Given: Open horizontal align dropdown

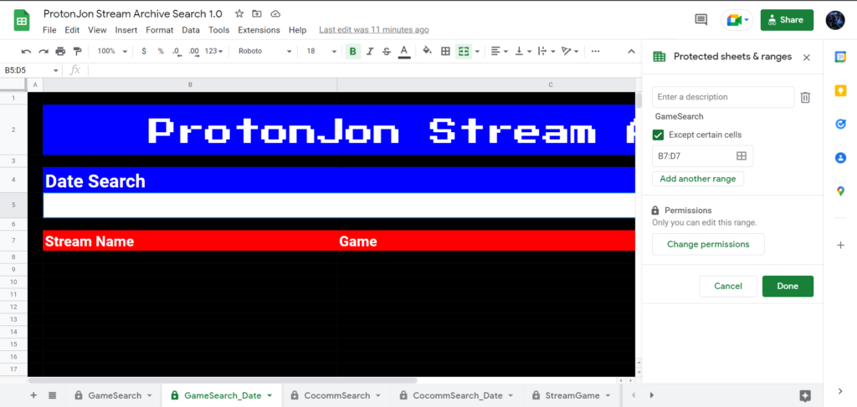Looking at the screenshot, I should coord(500,51).
